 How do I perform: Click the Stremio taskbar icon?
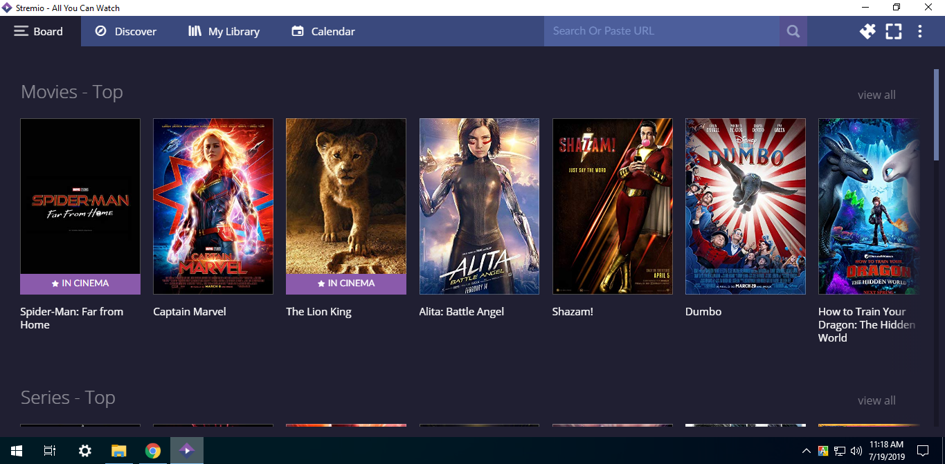pyautogui.click(x=187, y=451)
